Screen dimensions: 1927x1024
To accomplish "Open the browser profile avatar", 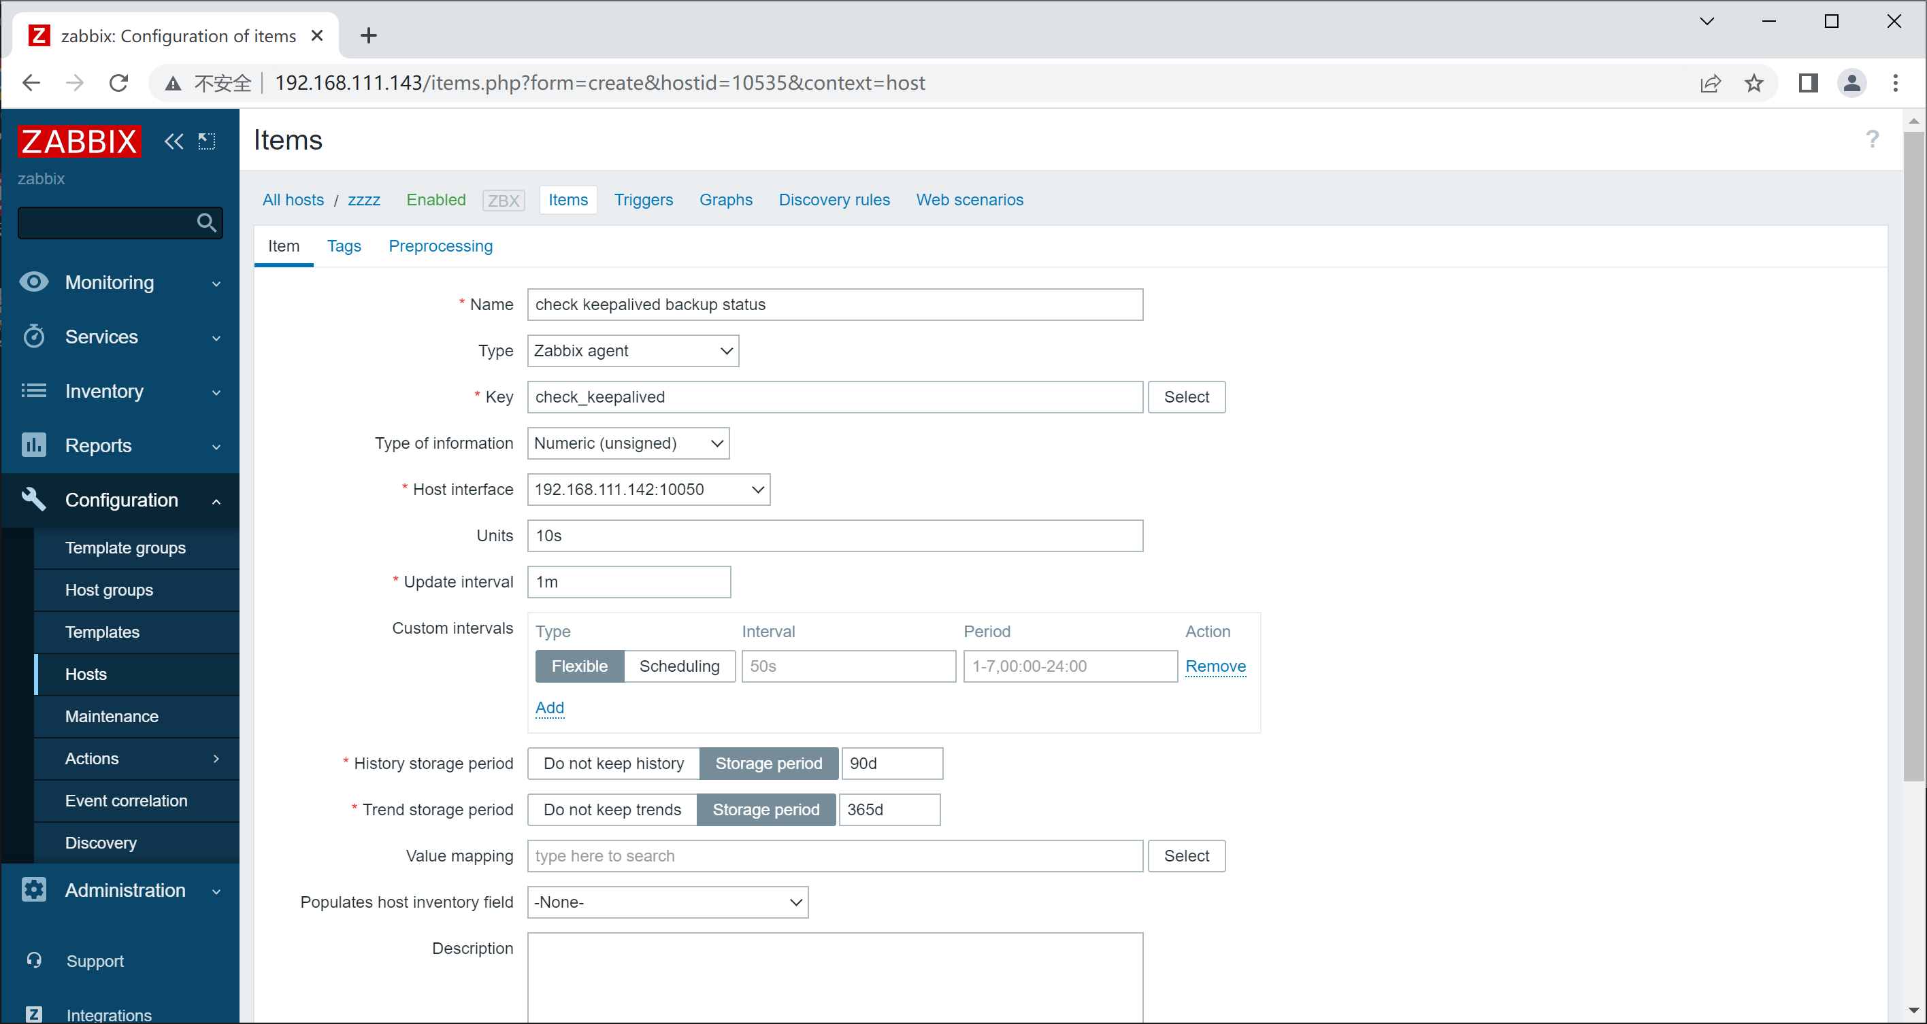I will (1851, 83).
